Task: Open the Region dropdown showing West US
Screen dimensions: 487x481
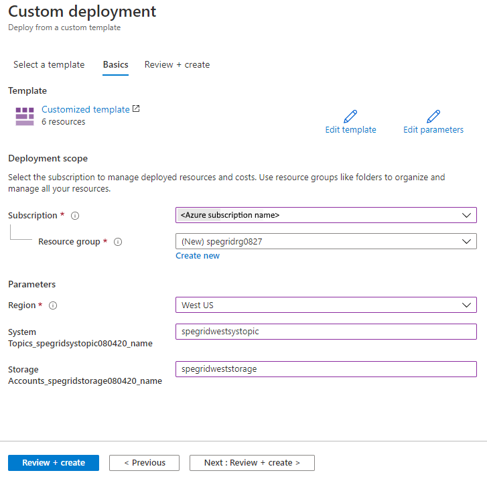Action: coord(326,305)
